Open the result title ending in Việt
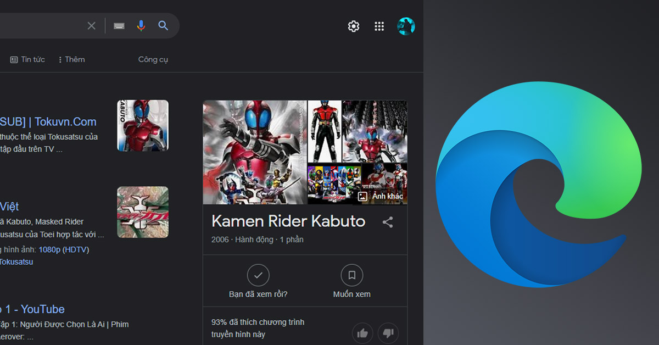This screenshot has height=345, width=659. point(9,207)
